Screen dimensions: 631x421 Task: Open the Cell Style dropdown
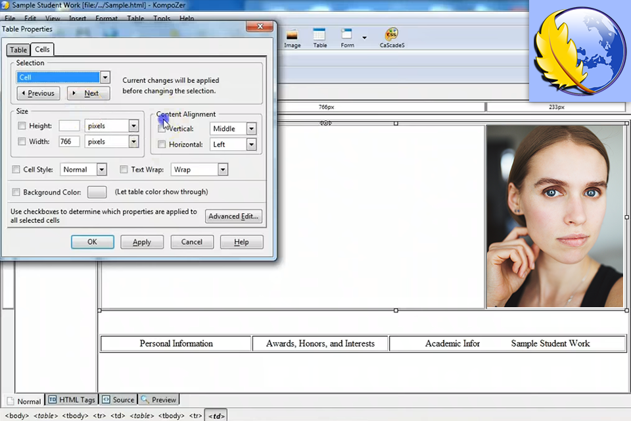pos(101,169)
